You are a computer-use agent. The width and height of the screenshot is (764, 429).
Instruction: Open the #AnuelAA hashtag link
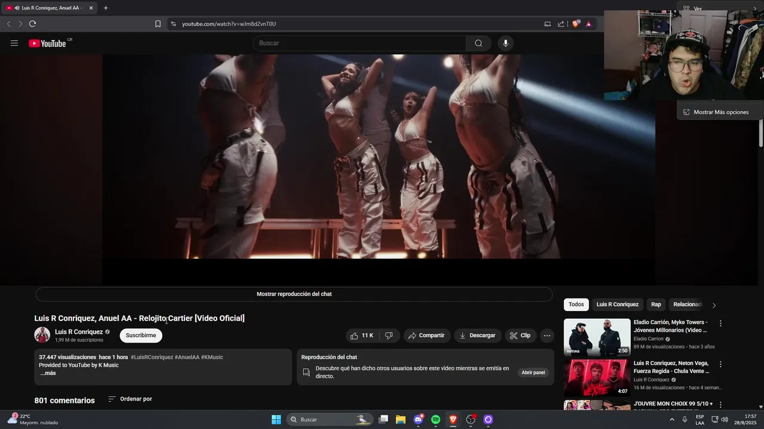coord(187,357)
